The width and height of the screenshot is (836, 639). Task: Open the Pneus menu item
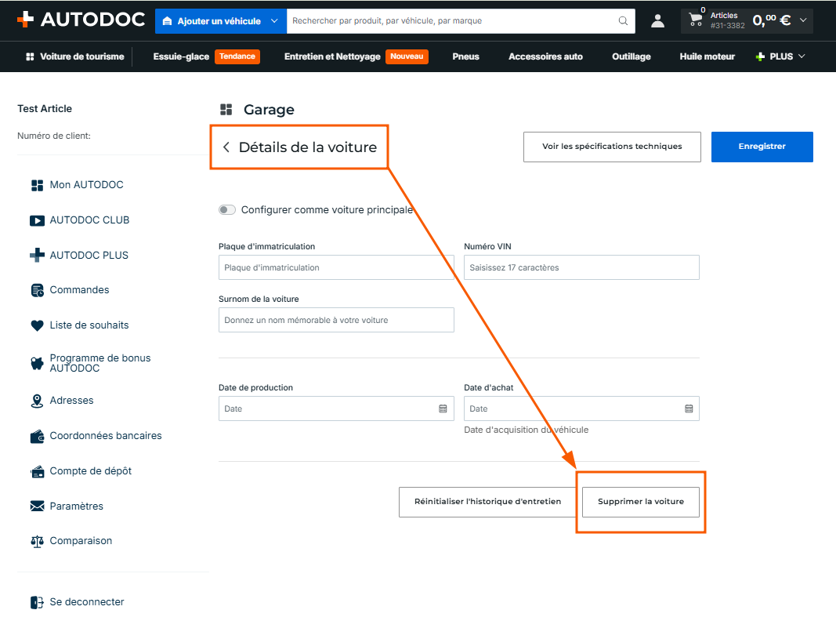coord(465,56)
